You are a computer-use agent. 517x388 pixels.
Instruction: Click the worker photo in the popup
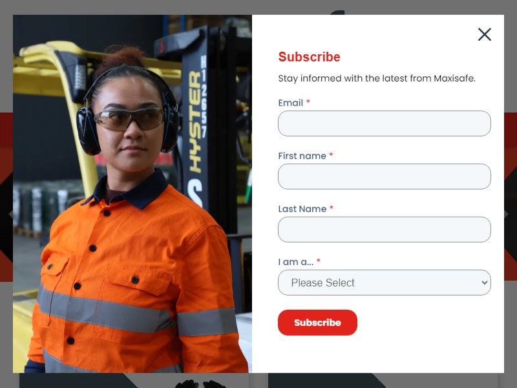132,194
